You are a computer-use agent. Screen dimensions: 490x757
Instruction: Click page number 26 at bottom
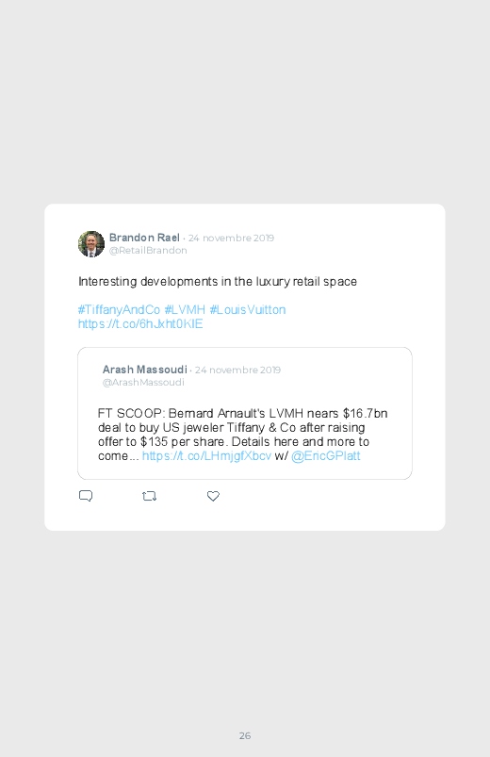[x=245, y=735]
